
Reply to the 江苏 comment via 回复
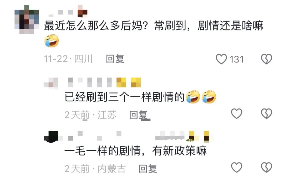pos(139,115)
